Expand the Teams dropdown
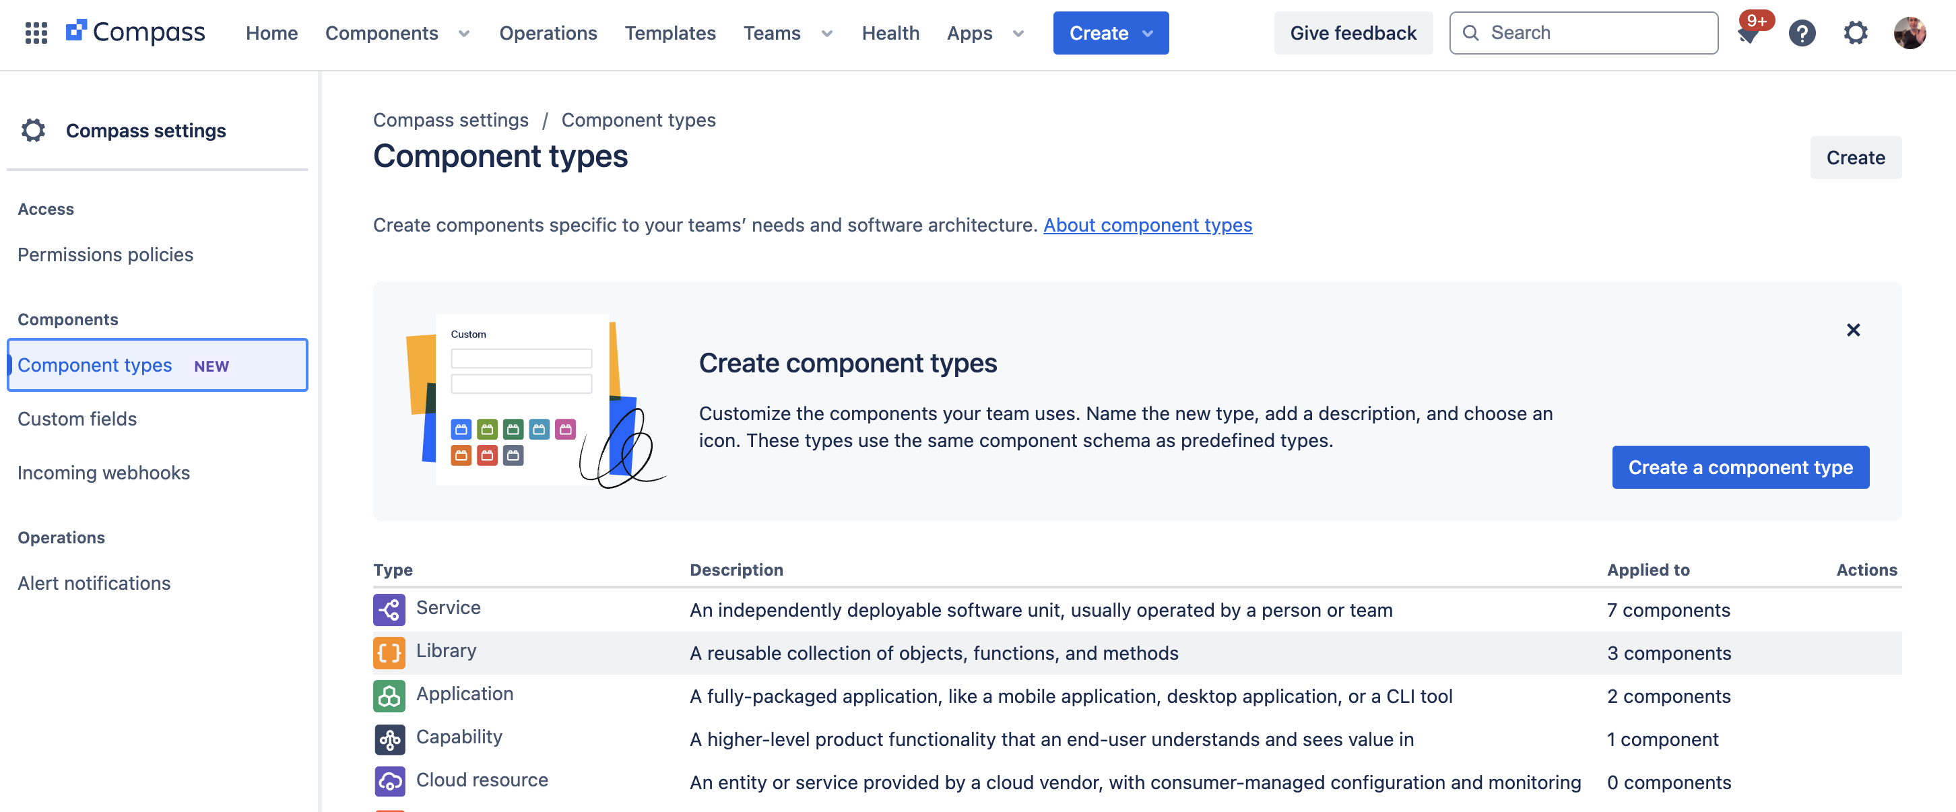This screenshot has height=812, width=1956. (826, 34)
